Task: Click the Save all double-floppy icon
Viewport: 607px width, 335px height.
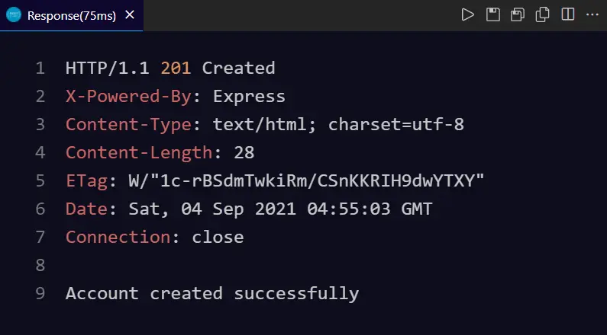Action: tap(518, 14)
